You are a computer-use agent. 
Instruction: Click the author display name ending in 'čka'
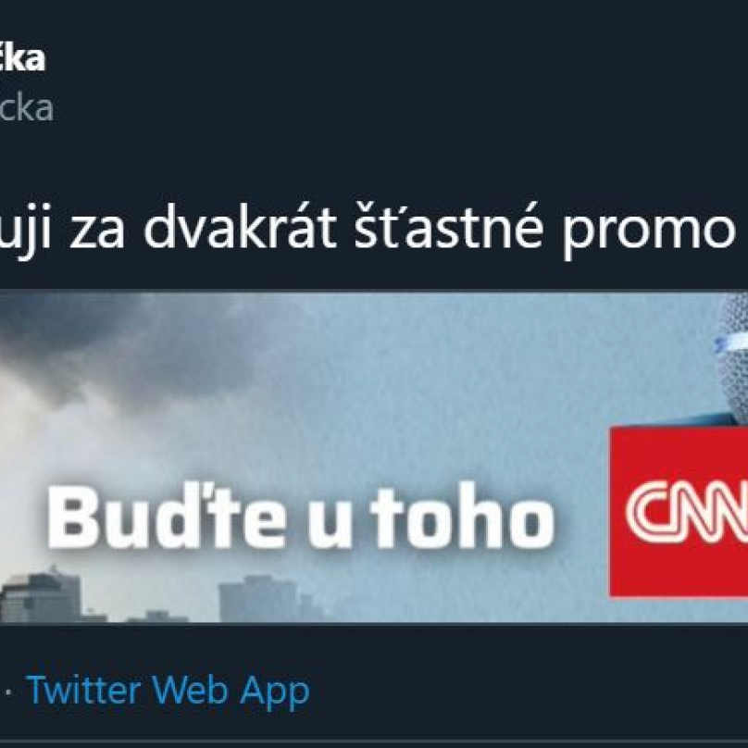pyautogui.click(x=22, y=58)
